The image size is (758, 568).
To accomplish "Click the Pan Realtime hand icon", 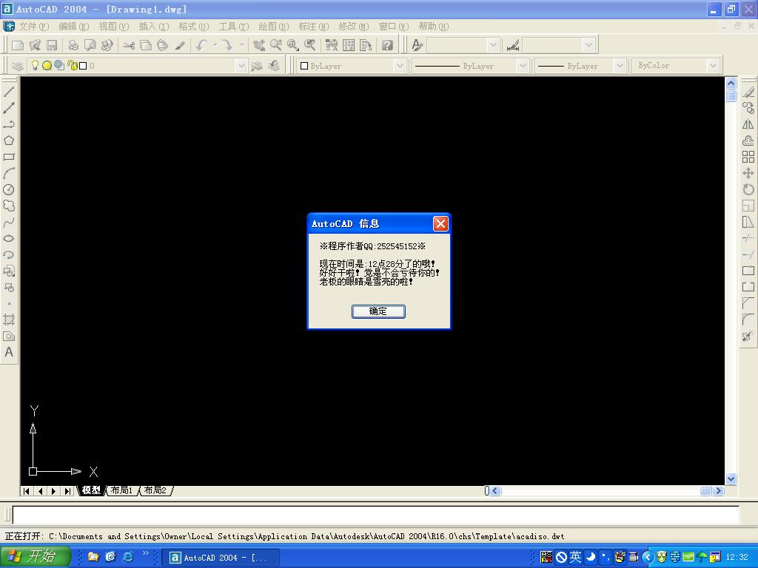I will (259, 45).
